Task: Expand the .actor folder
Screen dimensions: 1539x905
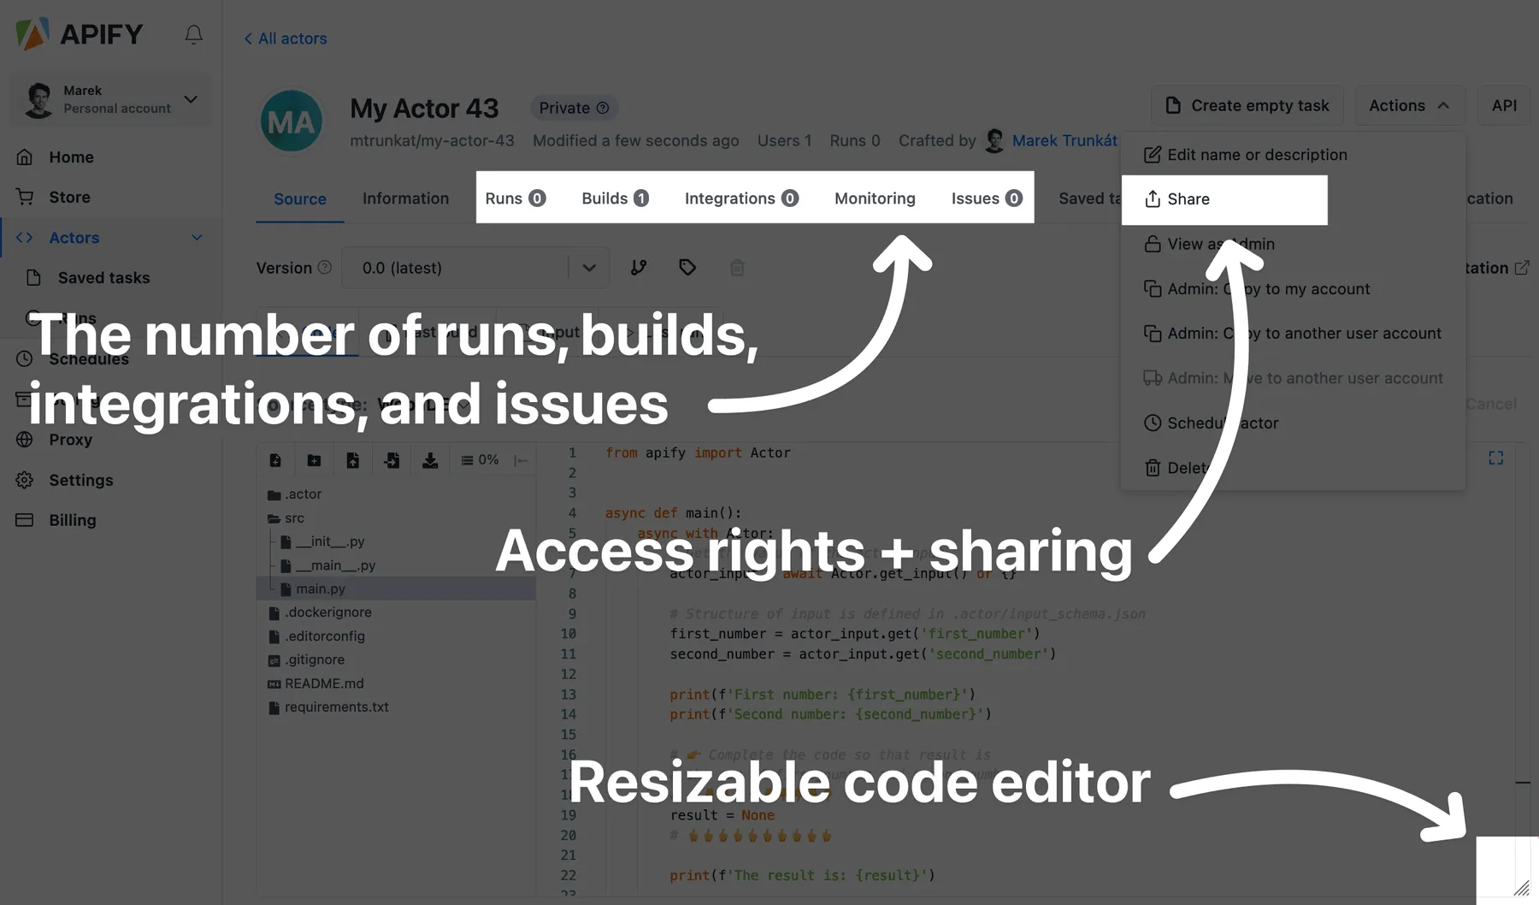Action: [295, 494]
